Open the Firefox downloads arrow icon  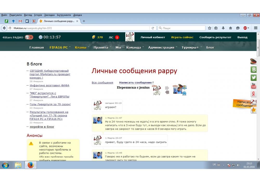(x=223, y=28)
